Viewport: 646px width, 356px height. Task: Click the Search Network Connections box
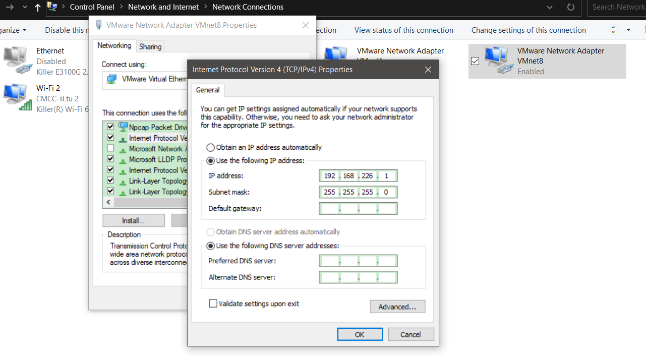(617, 7)
